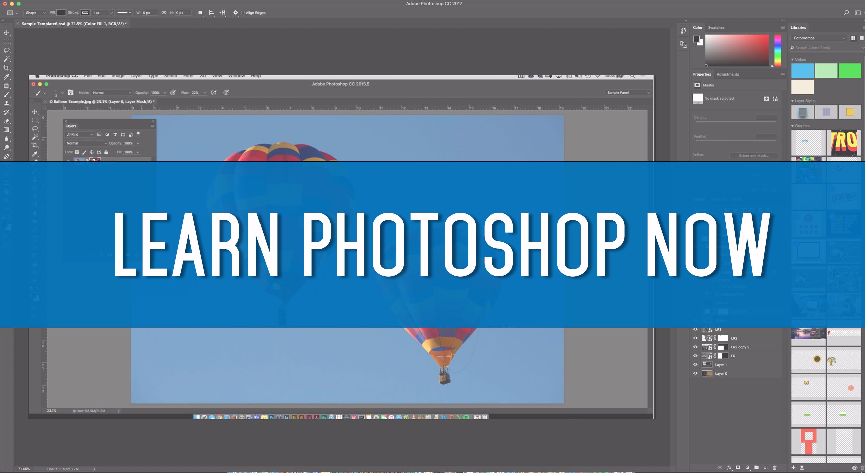Select the Color tab
This screenshot has height=473, width=865.
coord(698,27)
